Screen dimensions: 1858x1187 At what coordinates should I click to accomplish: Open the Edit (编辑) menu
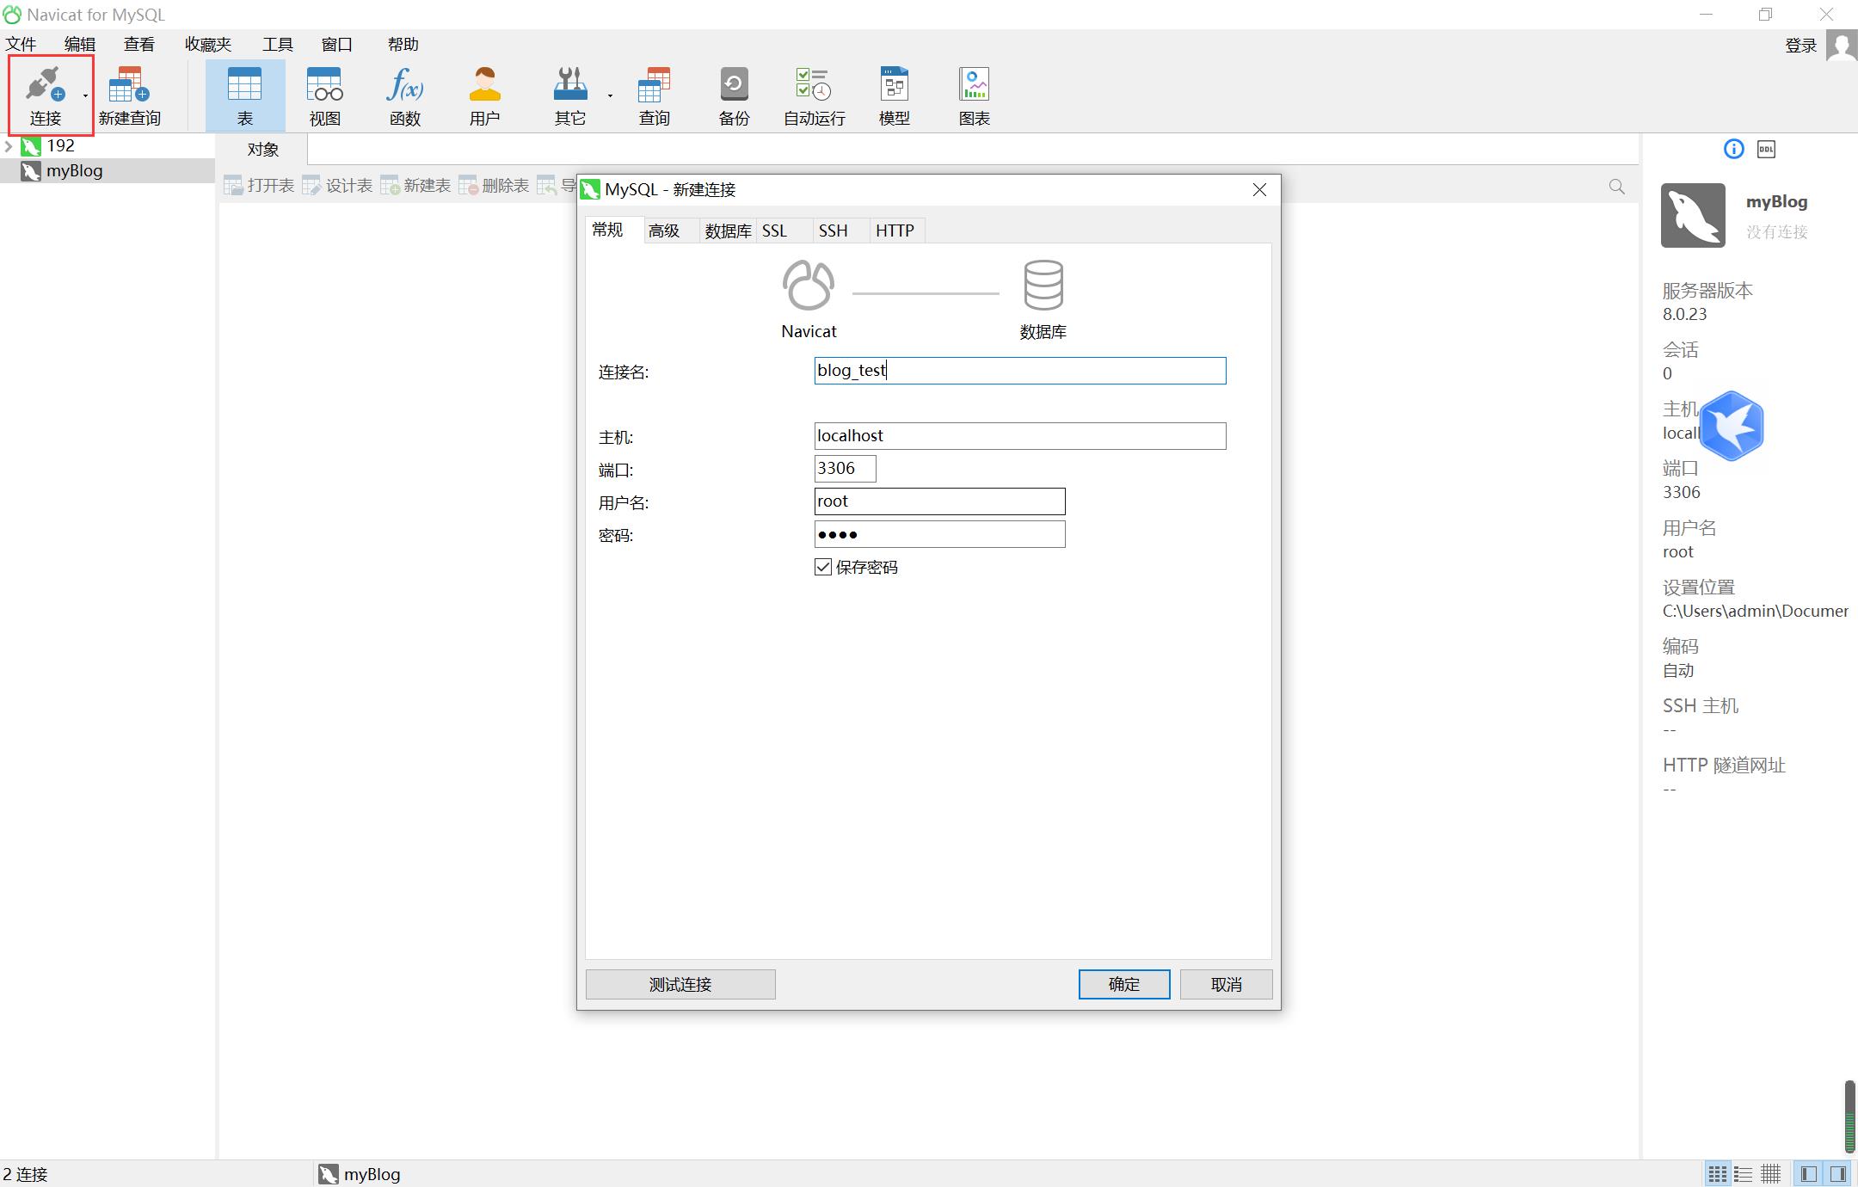click(x=80, y=44)
